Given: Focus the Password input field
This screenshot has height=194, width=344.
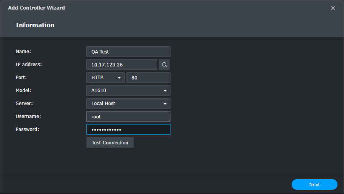Looking at the screenshot, I should tap(128, 129).
